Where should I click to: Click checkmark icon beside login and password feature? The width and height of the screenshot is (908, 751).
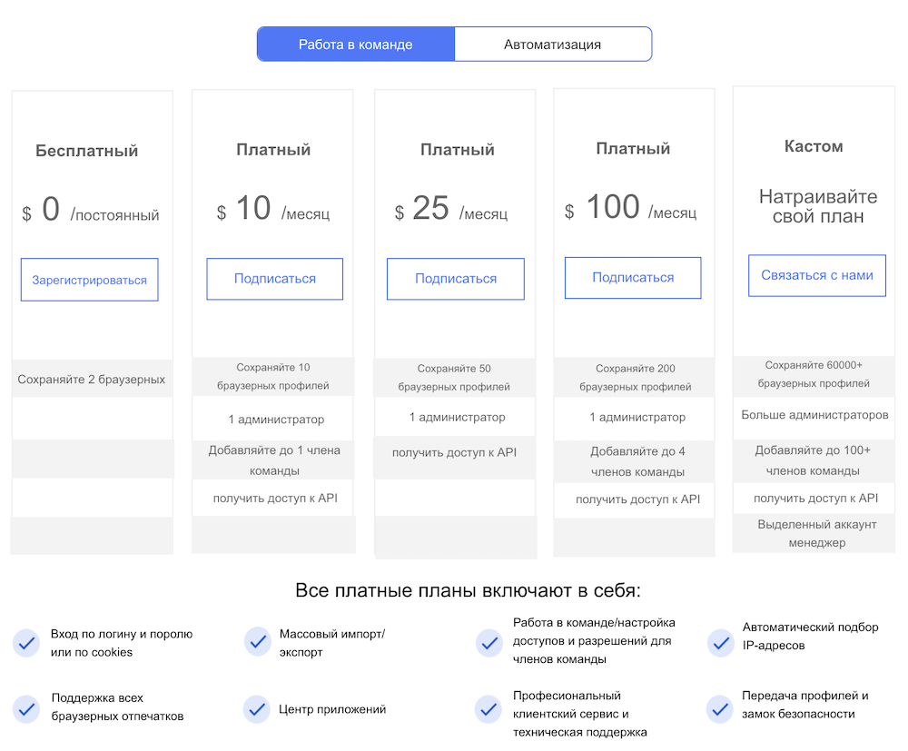click(x=26, y=643)
